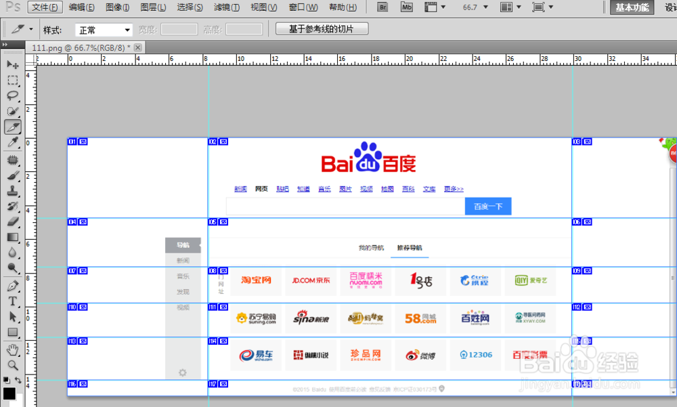Screen dimensions: 677x407
Task: Click the slice 01 badge
Action: [78, 142]
